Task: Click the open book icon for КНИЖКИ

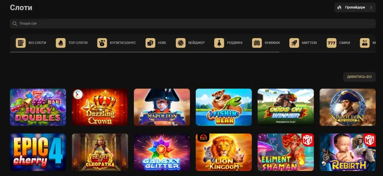Action: click(257, 43)
